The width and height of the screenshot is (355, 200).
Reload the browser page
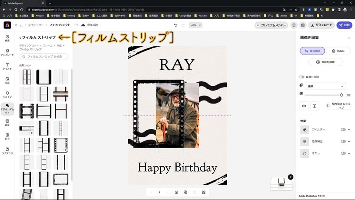[x=16, y=9]
